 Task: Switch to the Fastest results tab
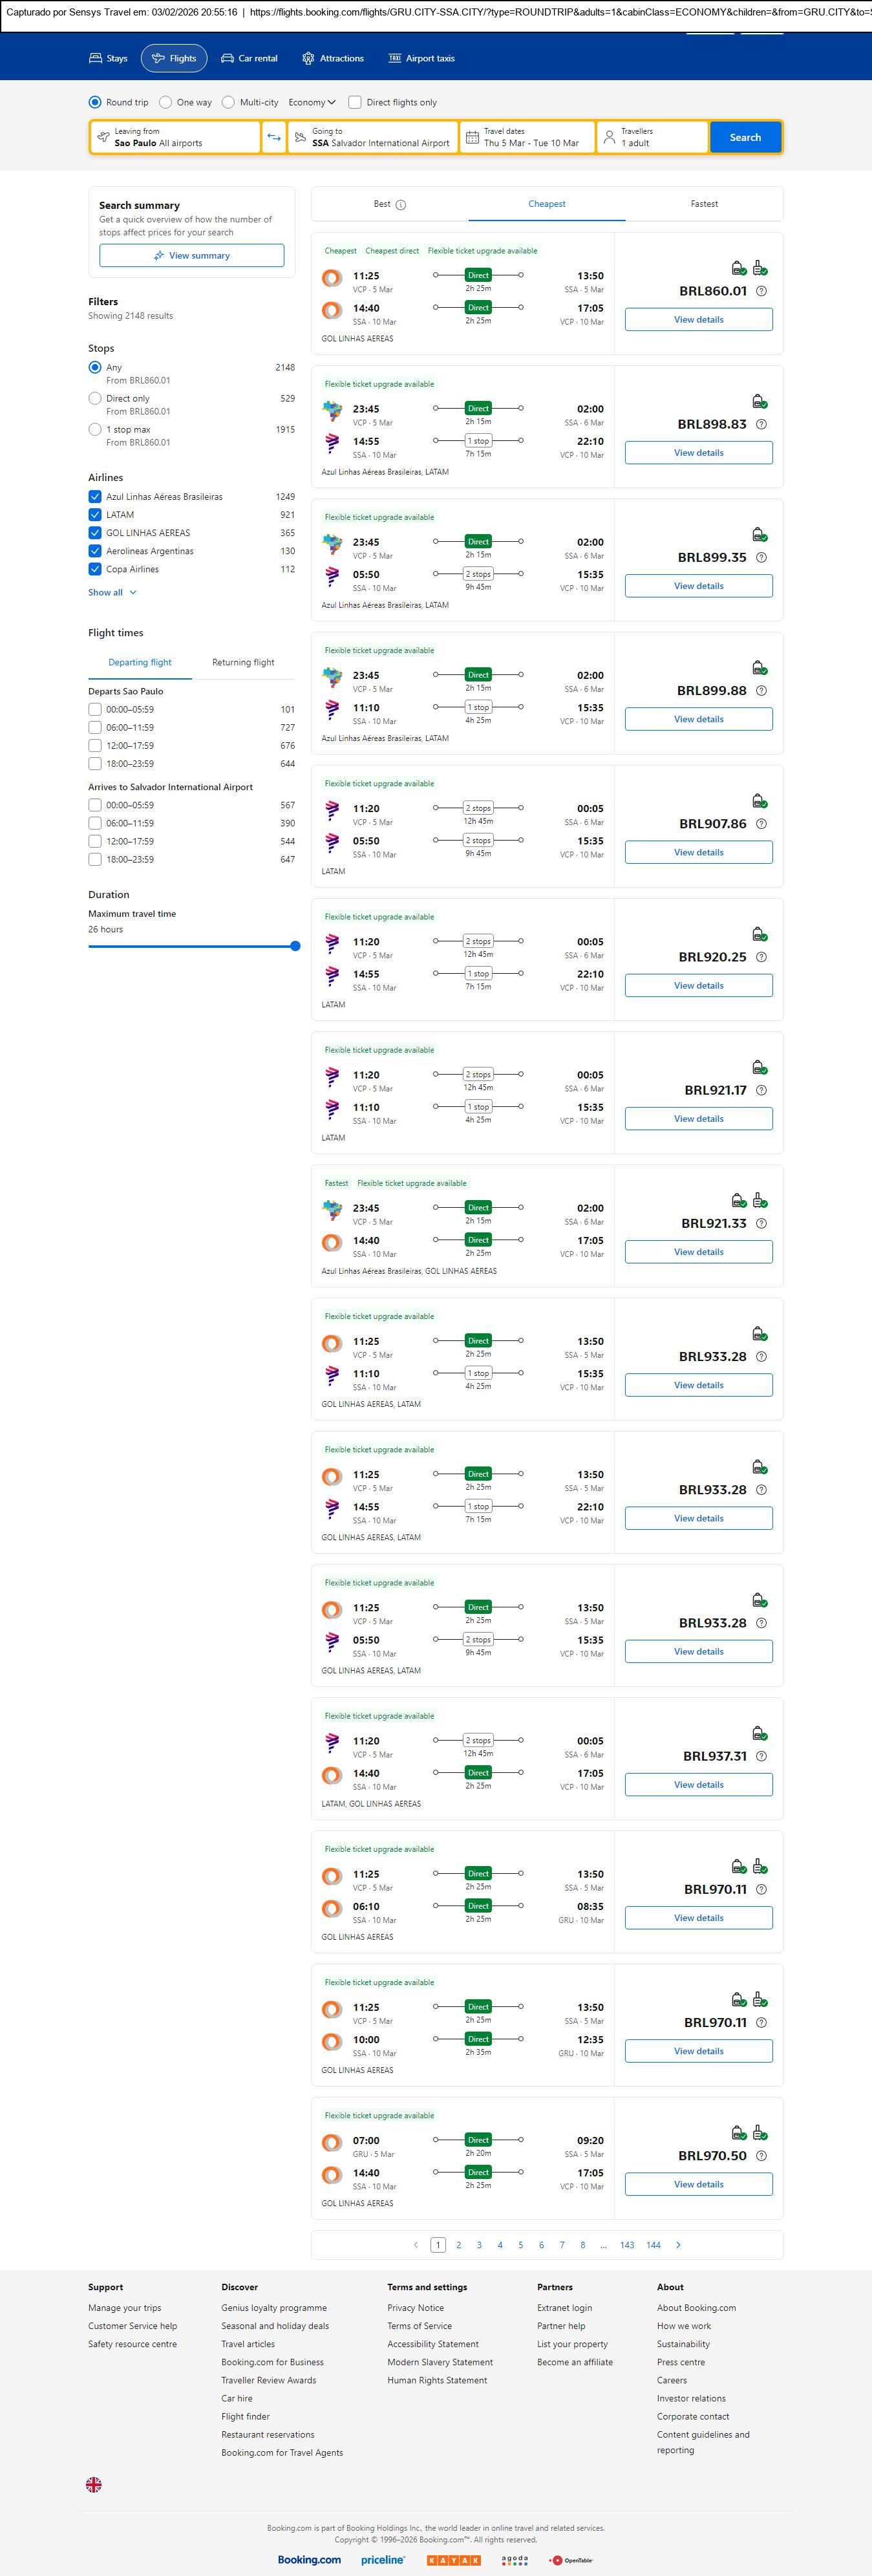(x=704, y=204)
